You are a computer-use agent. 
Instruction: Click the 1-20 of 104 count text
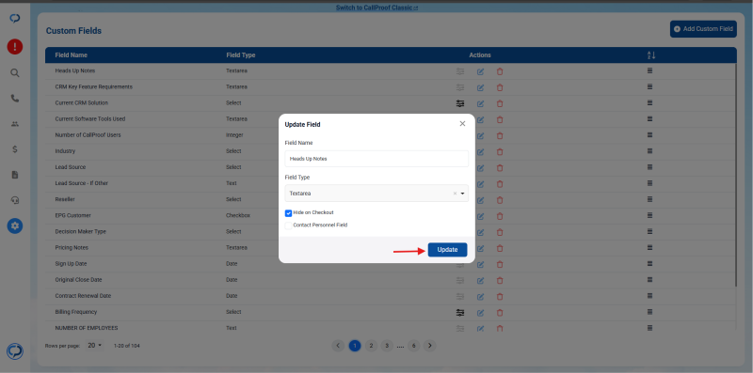click(127, 346)
